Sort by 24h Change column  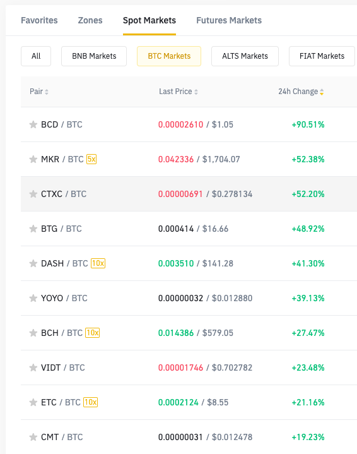point(301,92)
